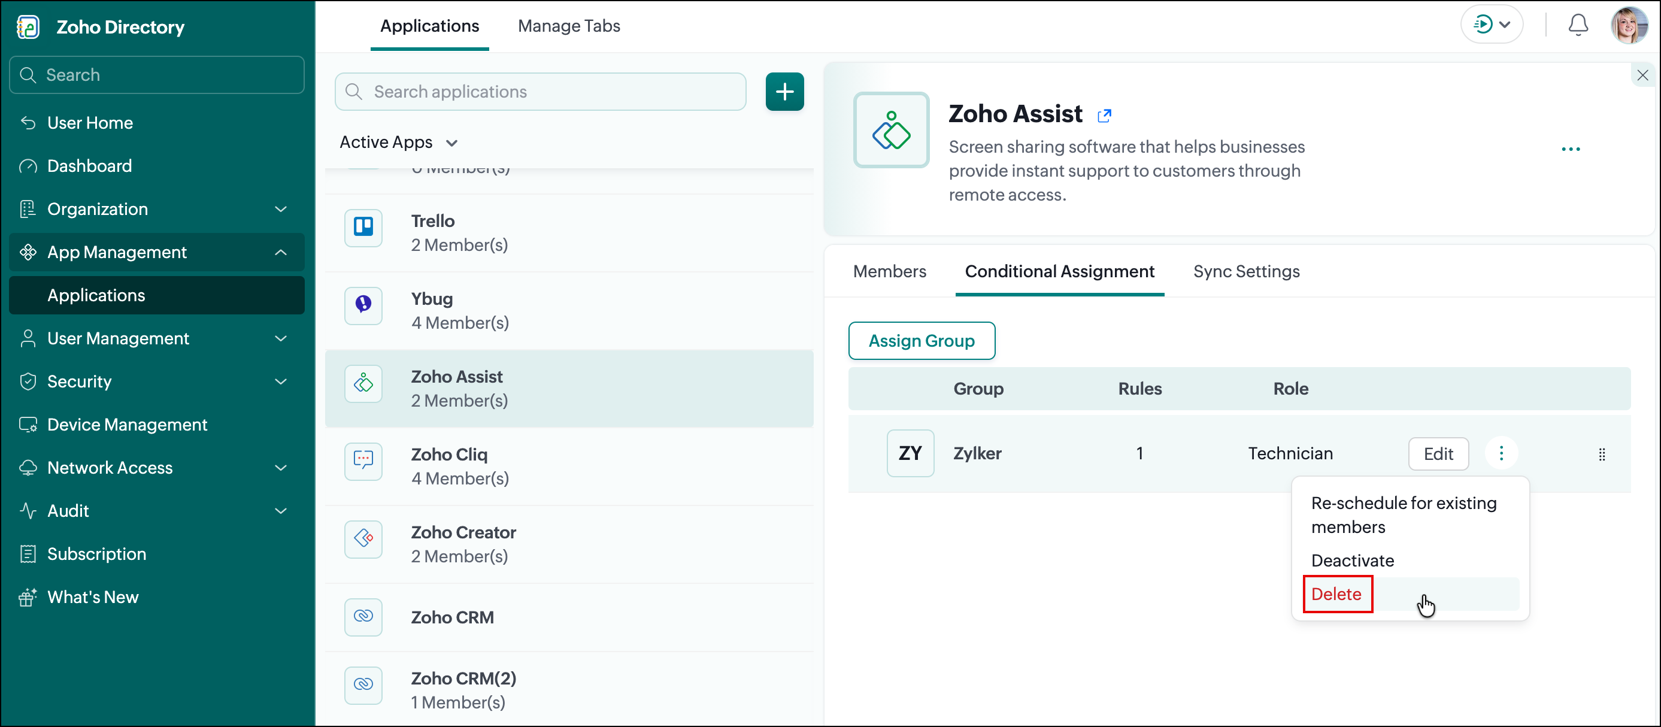Click the Zylker row vertical dots menu
Image resolution: width=1661 pixels, height=727 pixels.
(1501, 453)
